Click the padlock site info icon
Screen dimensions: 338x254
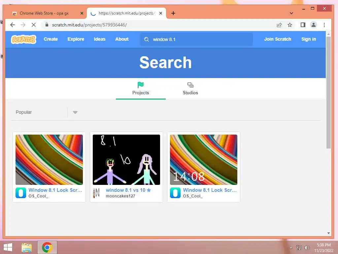[47, 25]
